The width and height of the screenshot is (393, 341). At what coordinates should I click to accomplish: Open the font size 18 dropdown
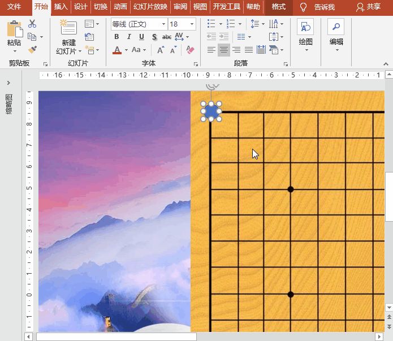pos(192,24)
